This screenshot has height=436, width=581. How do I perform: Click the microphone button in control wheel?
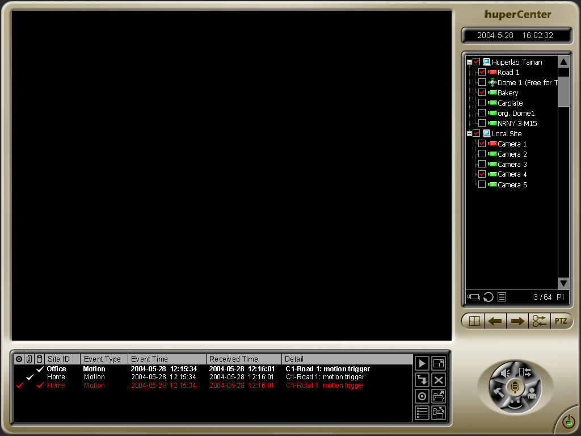coord(515,388)
